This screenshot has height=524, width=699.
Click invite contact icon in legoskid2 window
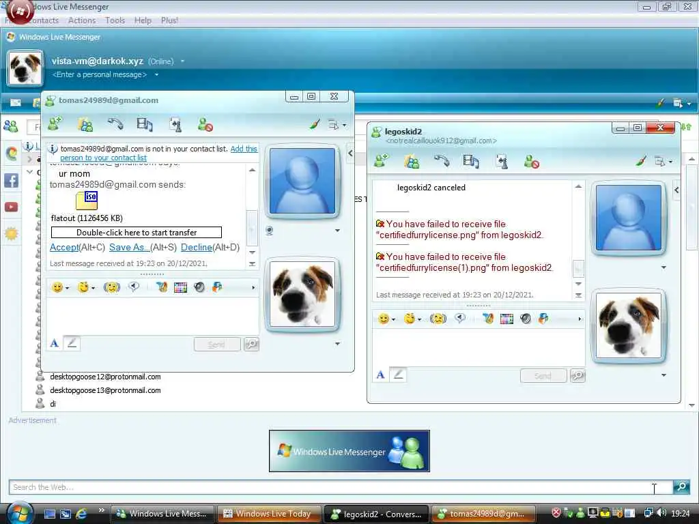click(x=381, y=161)
